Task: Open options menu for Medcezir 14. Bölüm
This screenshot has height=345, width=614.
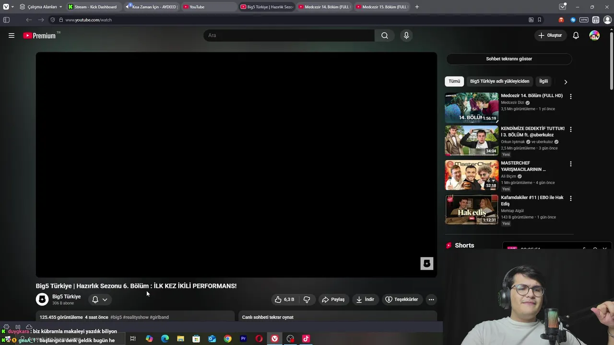Action: pos(570,96)
